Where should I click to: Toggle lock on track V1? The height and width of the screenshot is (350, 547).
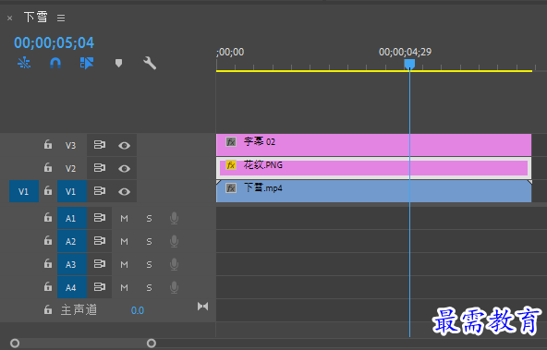tap(48, 190)
